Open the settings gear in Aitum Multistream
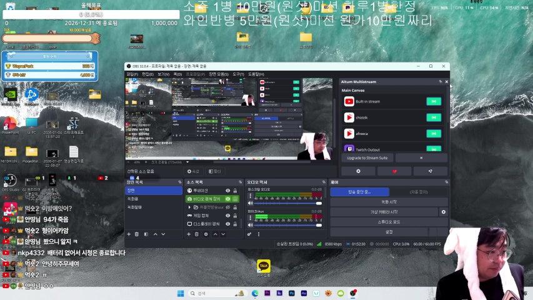The height and width of the screenshot is (300, 533). click(357, 171)
